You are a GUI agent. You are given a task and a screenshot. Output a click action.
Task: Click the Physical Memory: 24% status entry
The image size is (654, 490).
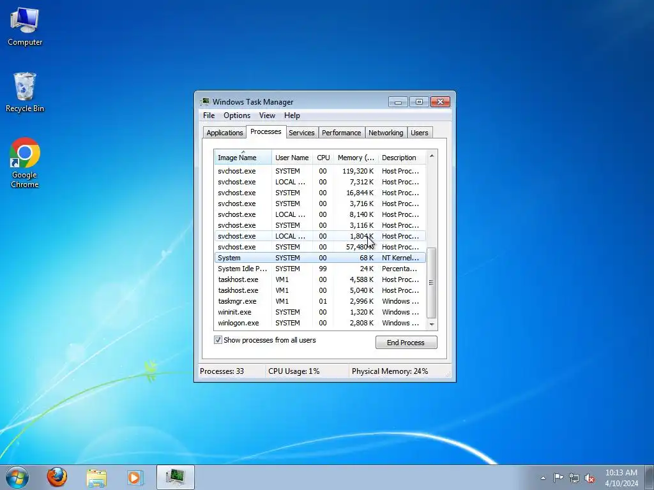[390, 371]
